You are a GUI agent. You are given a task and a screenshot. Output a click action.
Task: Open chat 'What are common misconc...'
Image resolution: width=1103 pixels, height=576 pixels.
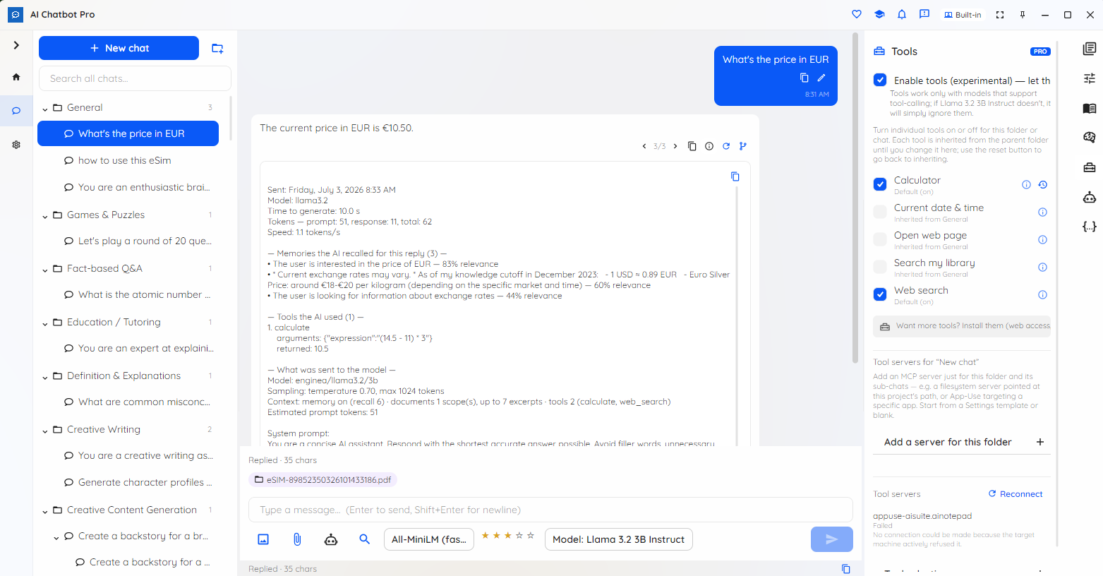pyautogui.click(x=128, y=402)
